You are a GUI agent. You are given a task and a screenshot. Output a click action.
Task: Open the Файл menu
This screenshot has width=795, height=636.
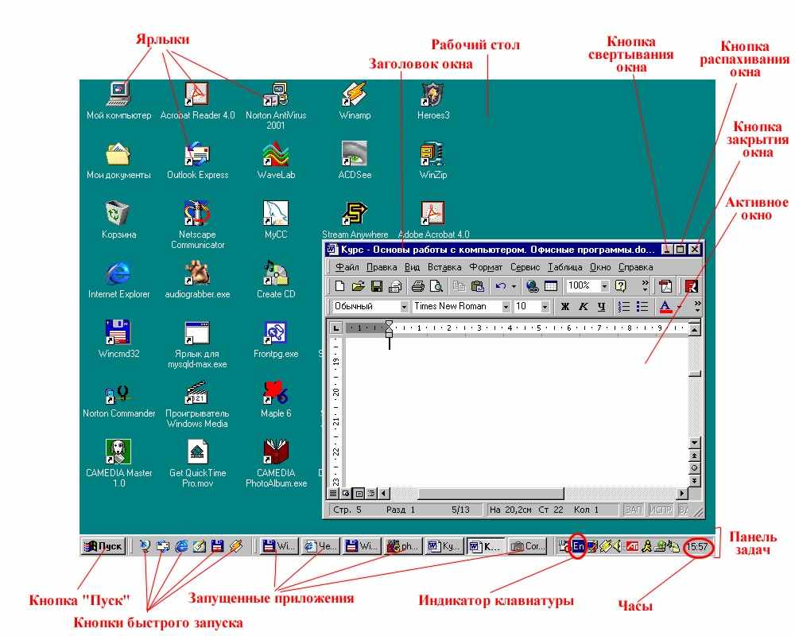[347, 267]
